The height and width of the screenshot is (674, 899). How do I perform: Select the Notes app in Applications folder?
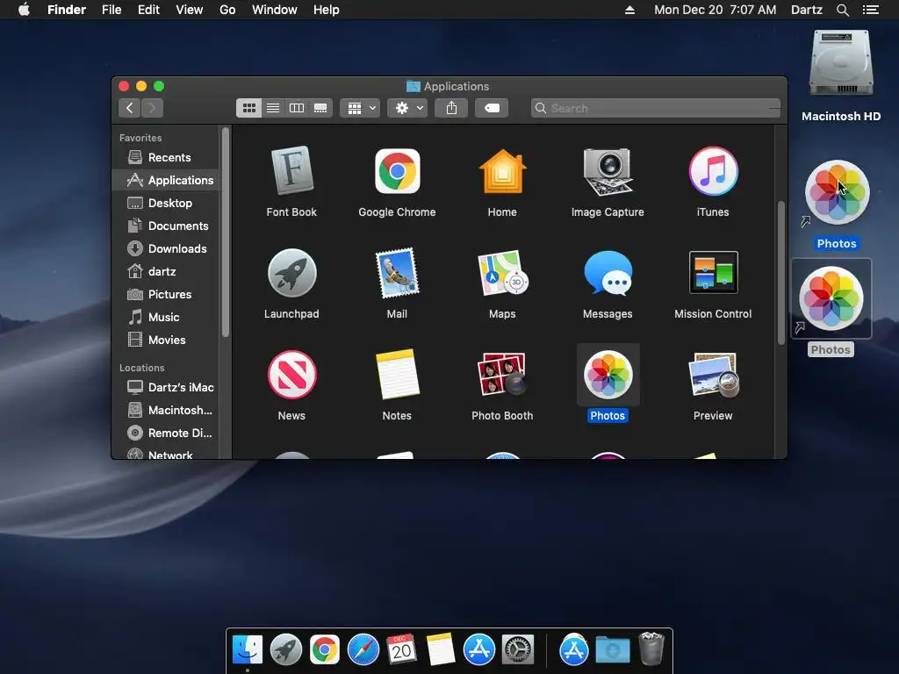coord(398,375)
